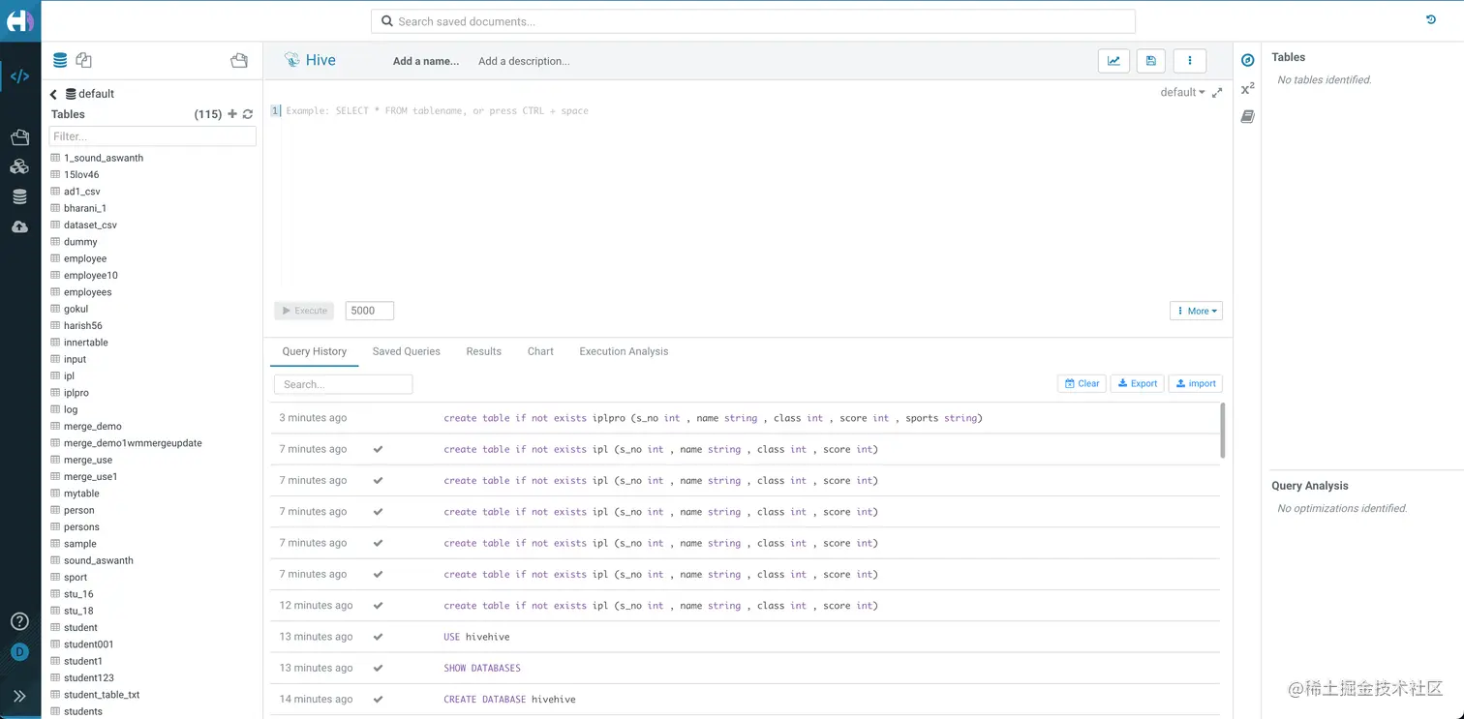Open the CREATE DATABASE hivehive history entry
Image resolution: width=1464 pixels, height=719 pixels.
[745, 699]
